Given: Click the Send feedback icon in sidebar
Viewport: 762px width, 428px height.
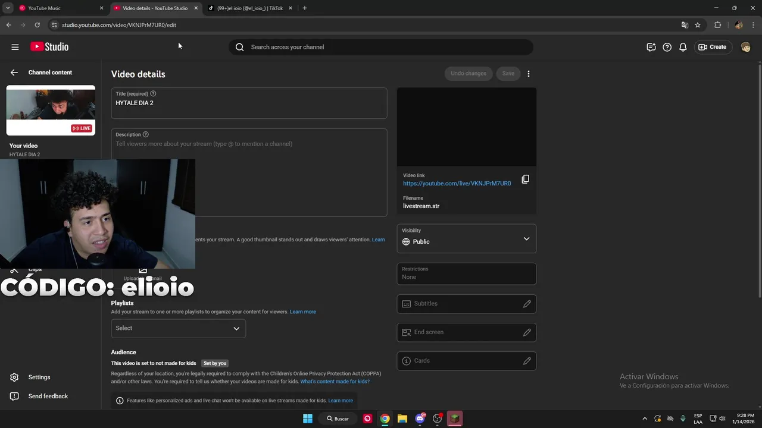Looking at the screenshot, I should pyautogui.click(x=14, y=396).
